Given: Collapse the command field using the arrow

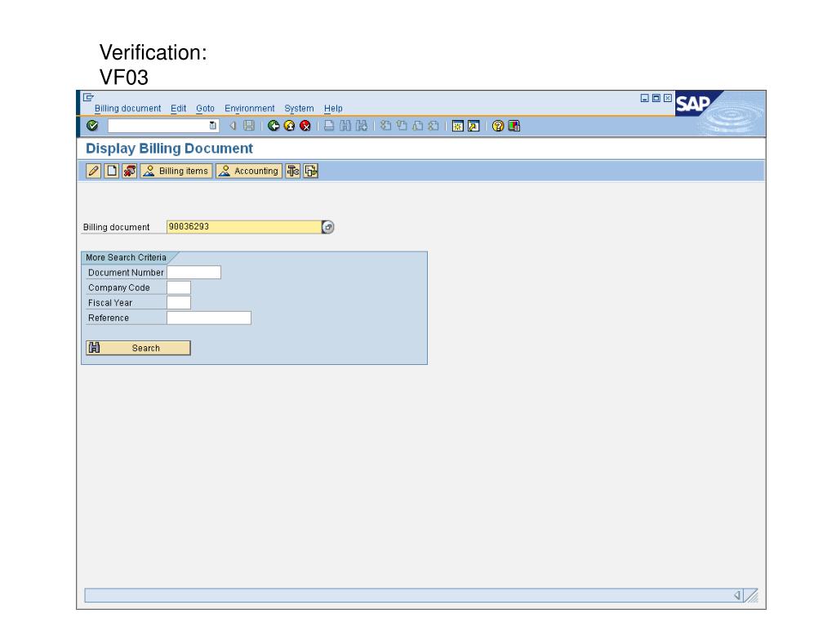Looking at the screenshot, I should [x=233, y=126].
